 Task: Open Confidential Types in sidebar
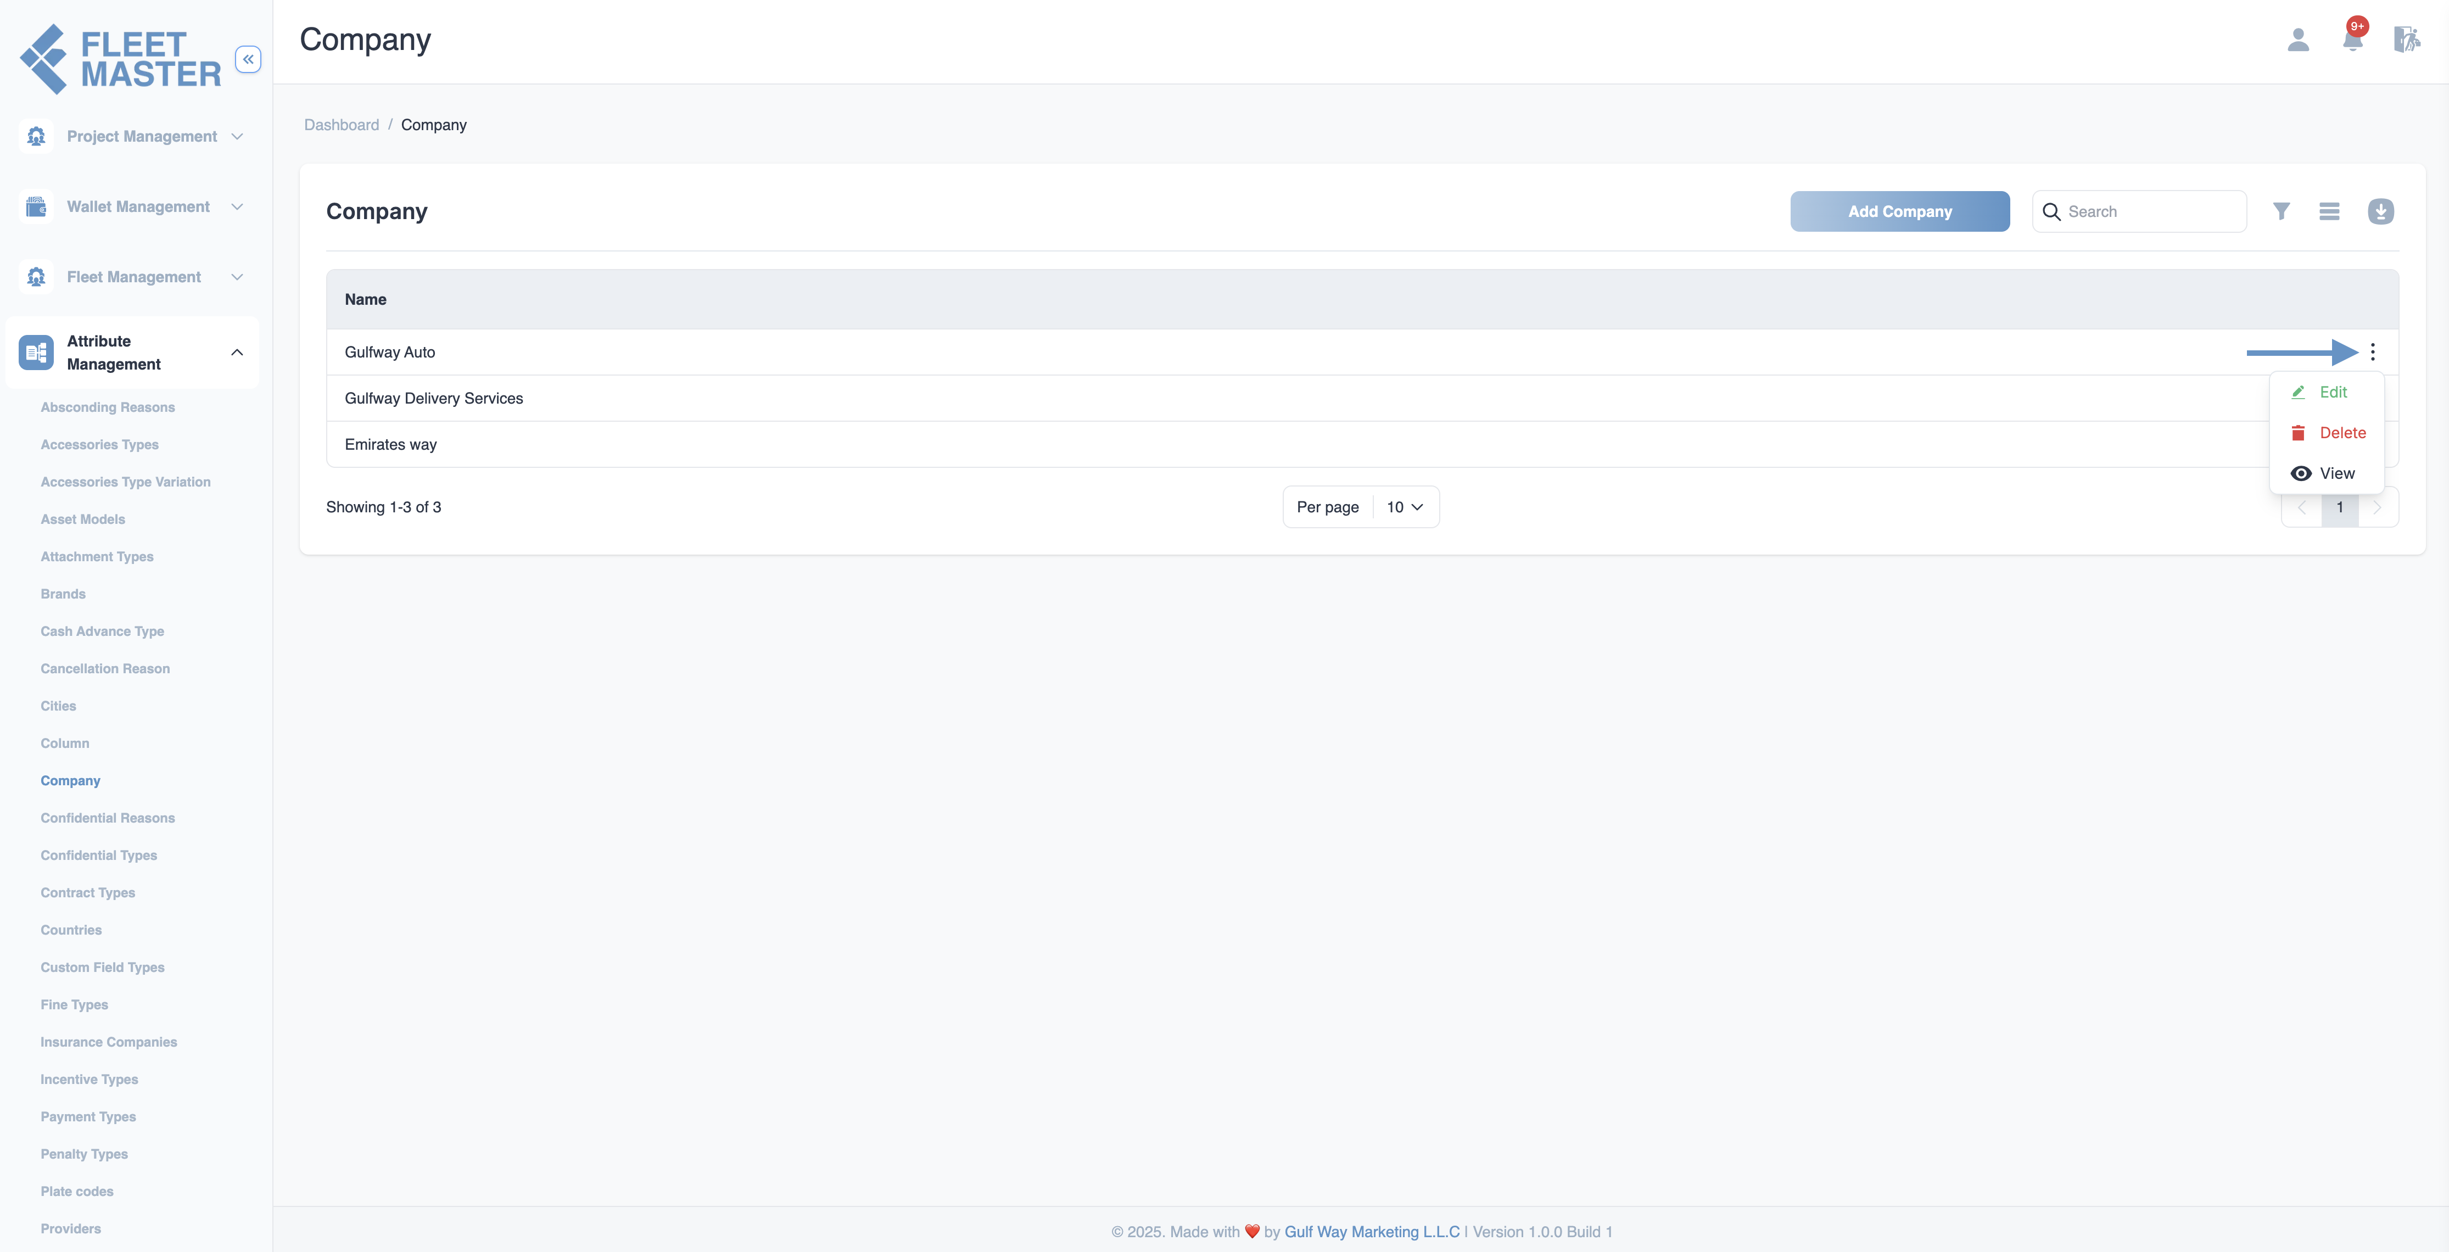click(99, 856)
